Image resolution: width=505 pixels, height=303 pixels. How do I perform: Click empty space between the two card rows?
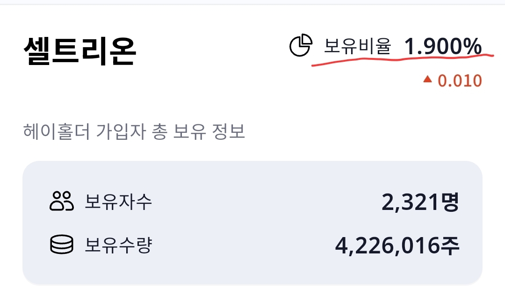click(x=252, y=223)
